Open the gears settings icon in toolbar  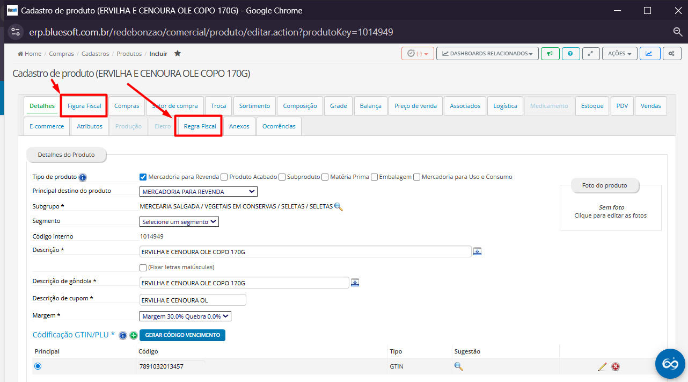pyautogui.click(x=671, y=54)
